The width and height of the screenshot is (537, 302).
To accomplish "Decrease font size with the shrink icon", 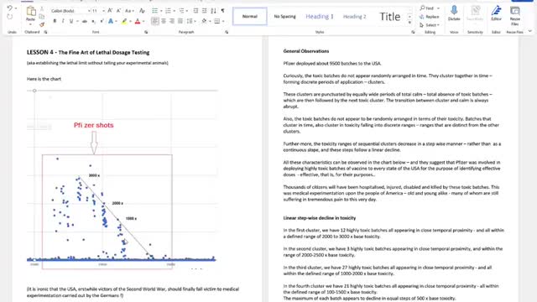I will click(118, 11).
